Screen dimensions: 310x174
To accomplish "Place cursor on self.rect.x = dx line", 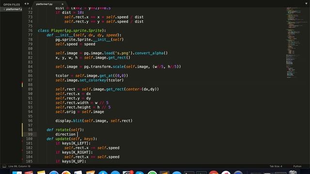I will point(73,94).
